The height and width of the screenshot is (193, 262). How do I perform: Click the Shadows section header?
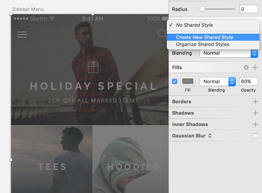tap(183, 113)
